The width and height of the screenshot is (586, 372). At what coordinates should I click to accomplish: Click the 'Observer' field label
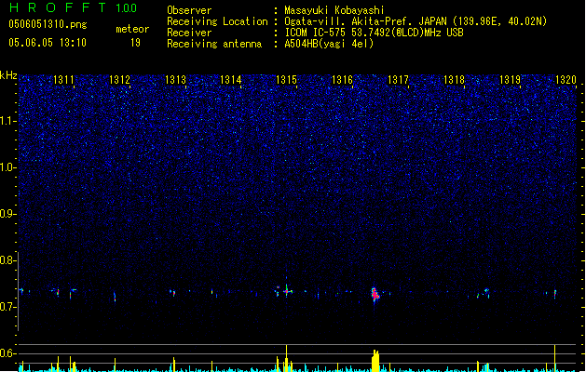tap(189, 10)
